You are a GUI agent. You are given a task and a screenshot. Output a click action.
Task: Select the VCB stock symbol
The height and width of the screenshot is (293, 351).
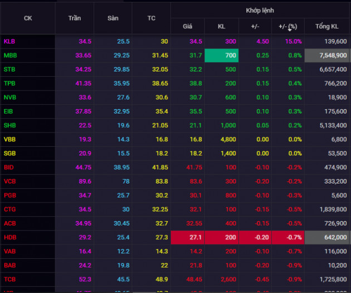click(9, 181)
